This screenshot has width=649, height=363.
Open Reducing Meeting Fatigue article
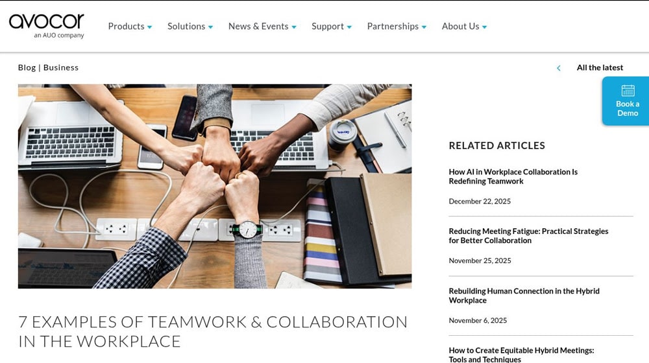coord(528,236)
